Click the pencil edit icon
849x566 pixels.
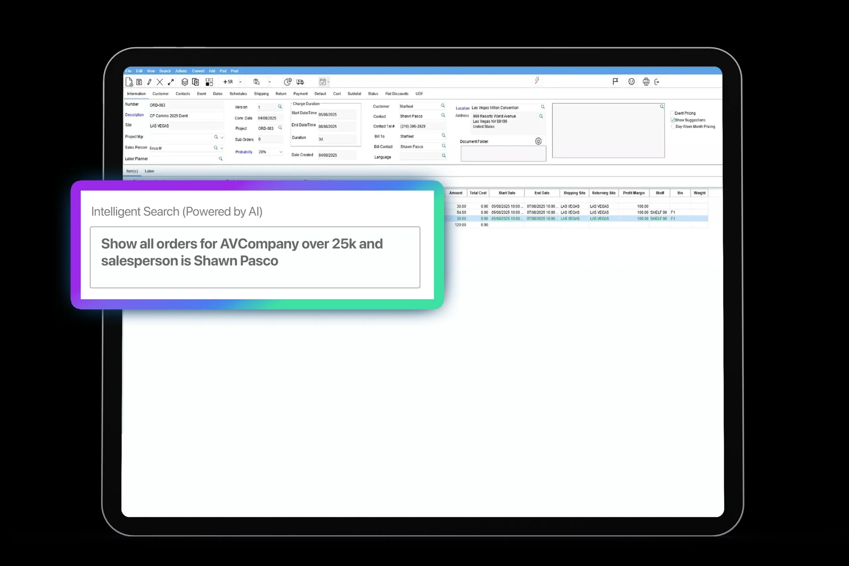pyautogui.click(x=149, y=82)
